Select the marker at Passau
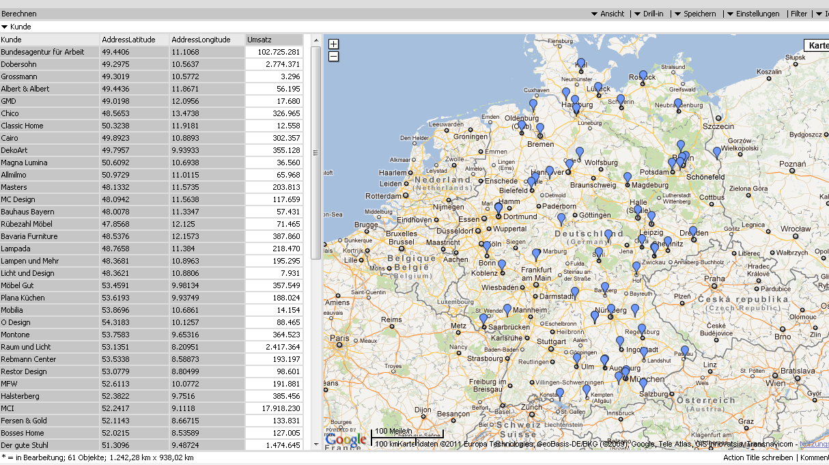Screen dimensions: 829x465 [x=685, y=352]
